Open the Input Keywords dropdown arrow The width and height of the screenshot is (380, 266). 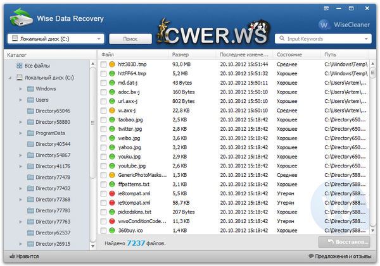point(366,39)
